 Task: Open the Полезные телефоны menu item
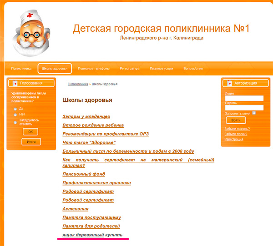tap(94, 69)
